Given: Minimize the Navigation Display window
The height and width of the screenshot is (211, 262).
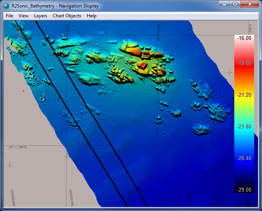Looking at the screenshot, I should tap(224, 4).
